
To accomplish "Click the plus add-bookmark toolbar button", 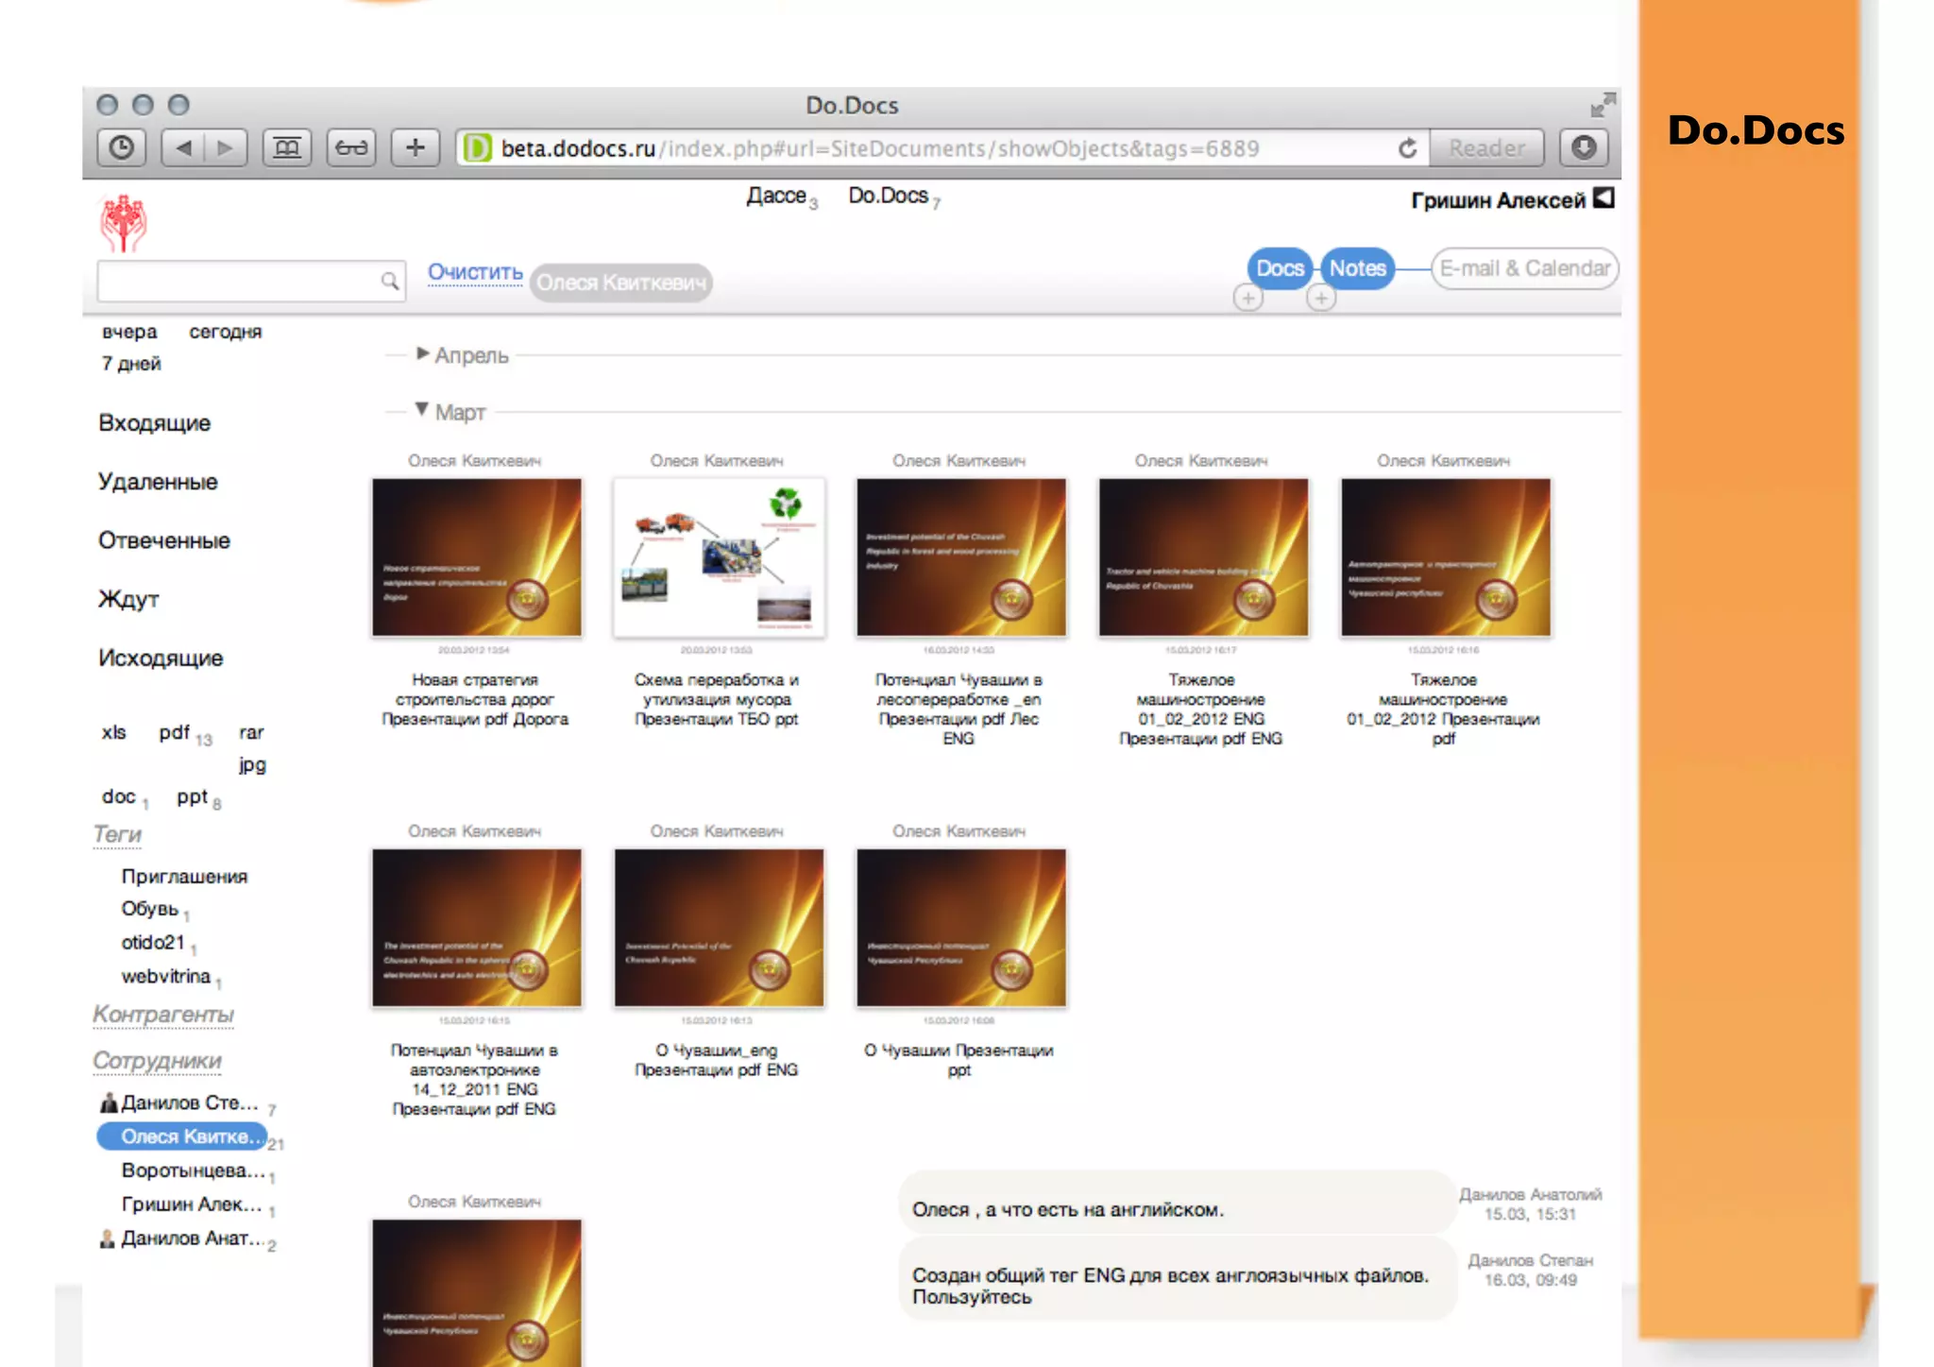I will coord(415,147).
